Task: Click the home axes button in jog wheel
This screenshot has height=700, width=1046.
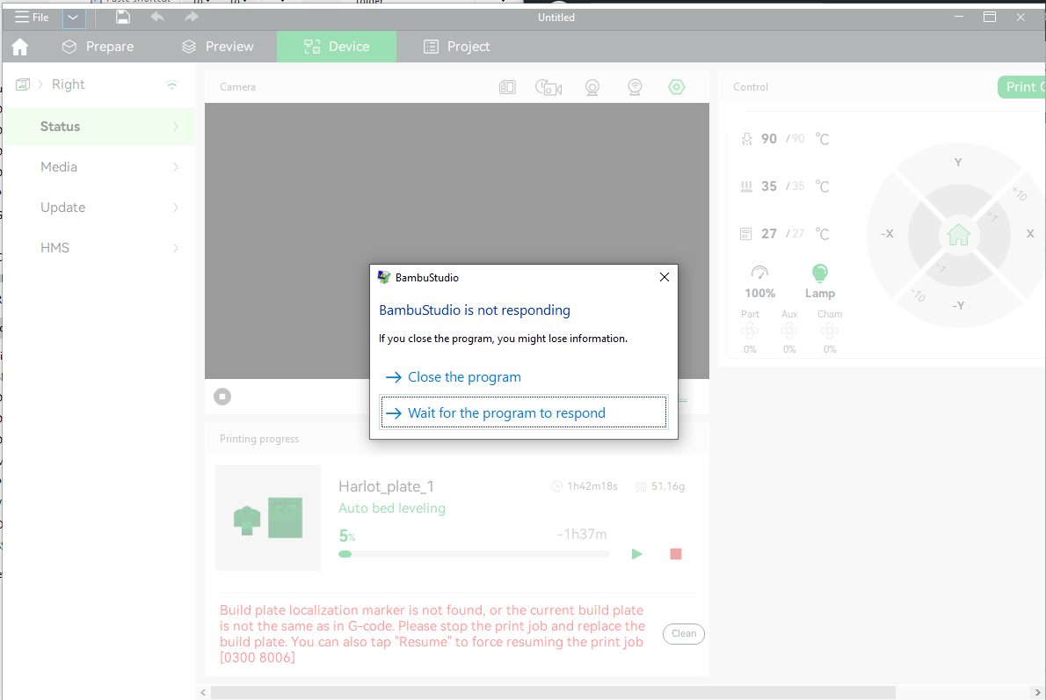Action: pos(959,235)
